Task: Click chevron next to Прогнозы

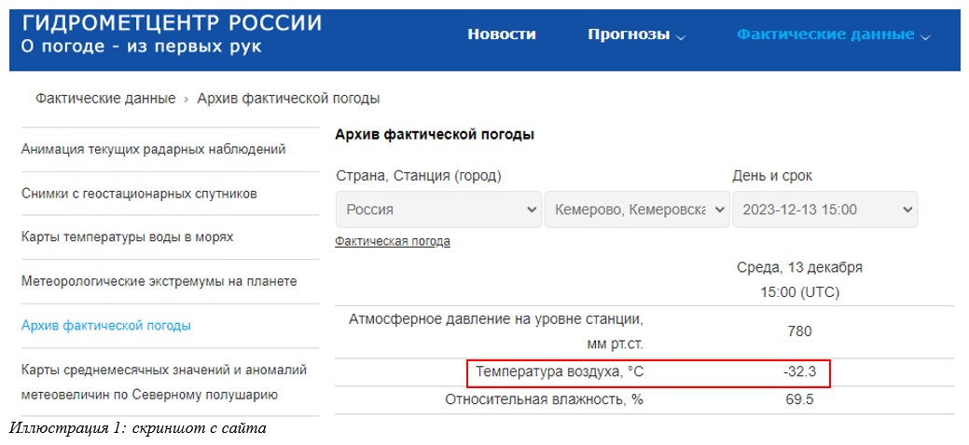Action: tap(681, 37)
